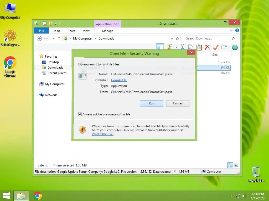Screen dimensions: 269x201
Task: Select Downloads in the navigation pane
Action: click(x=55, y=67)
